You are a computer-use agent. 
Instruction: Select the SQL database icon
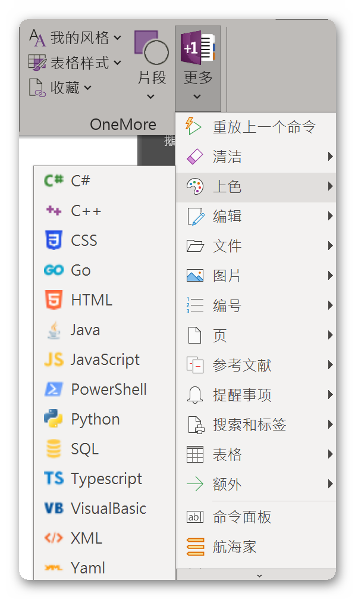(54, 448)
